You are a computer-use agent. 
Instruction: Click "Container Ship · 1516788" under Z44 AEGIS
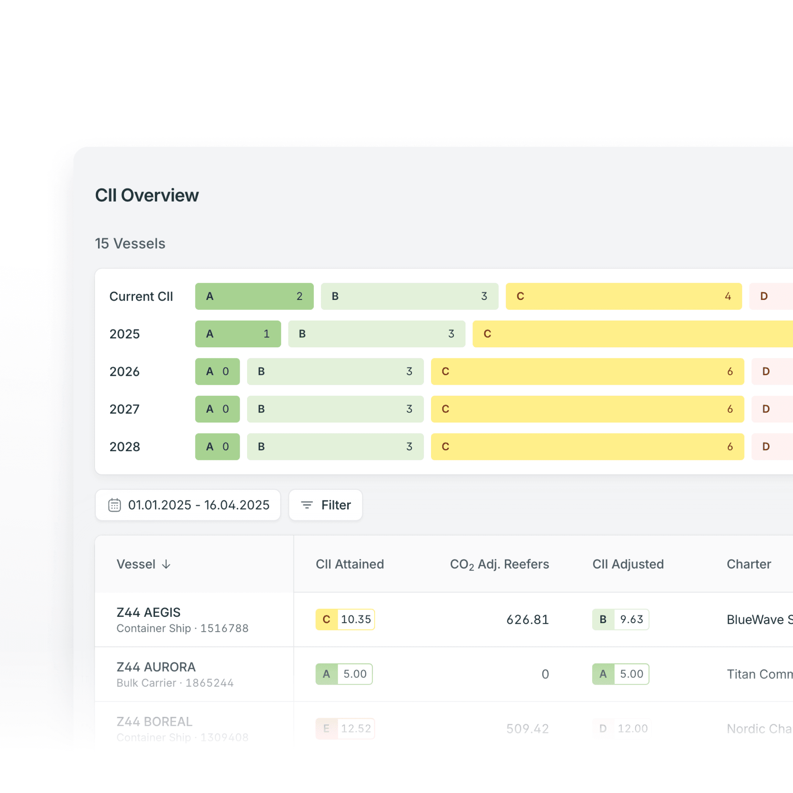click(x=183, y=629)
